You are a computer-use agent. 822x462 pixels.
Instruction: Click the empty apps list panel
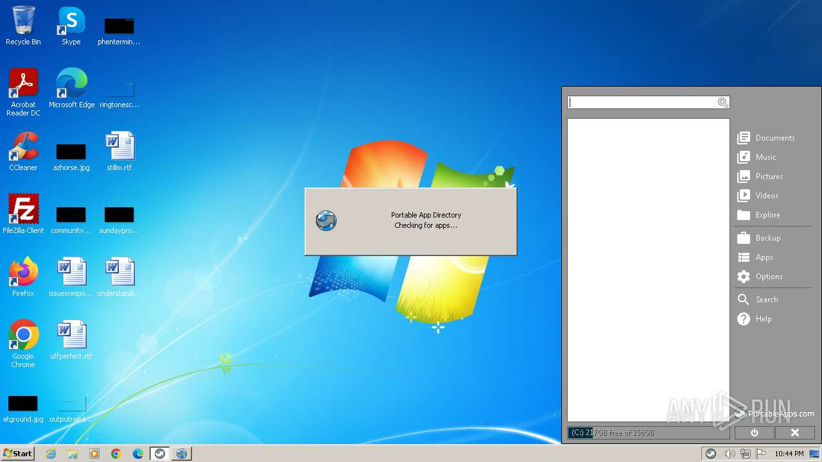648,270
